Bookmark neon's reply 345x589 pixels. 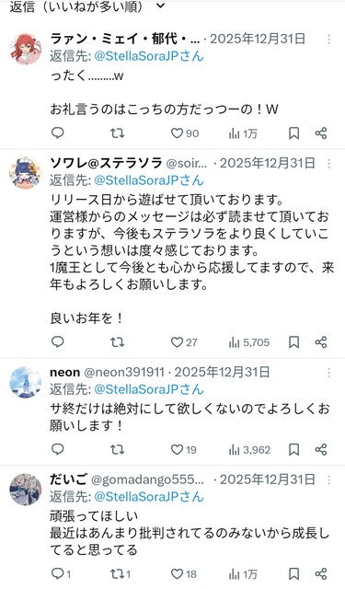(294, 449)
